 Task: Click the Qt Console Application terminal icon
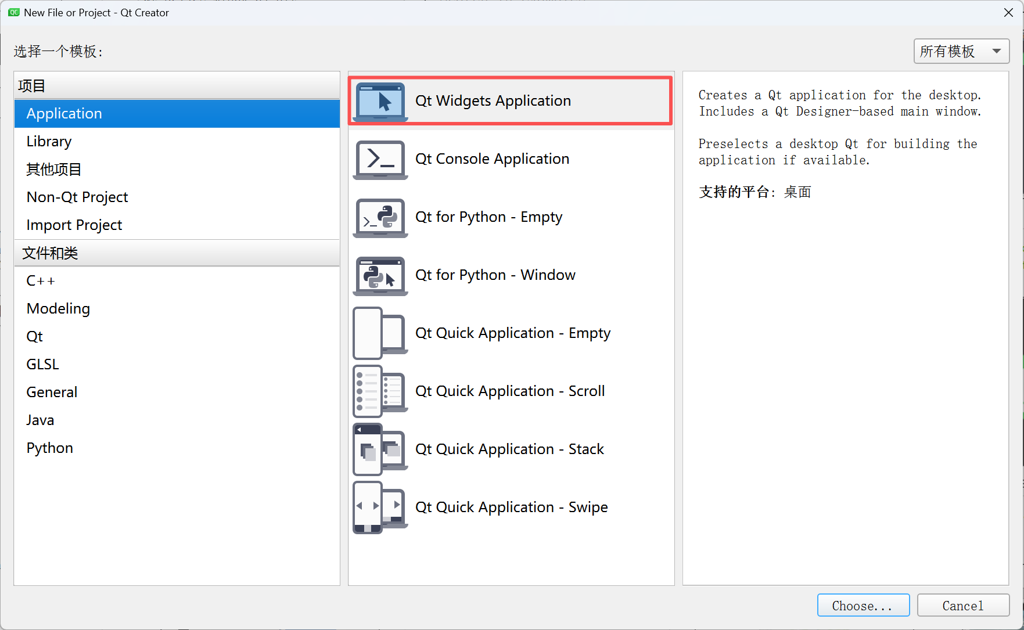[x=380, y=160]
